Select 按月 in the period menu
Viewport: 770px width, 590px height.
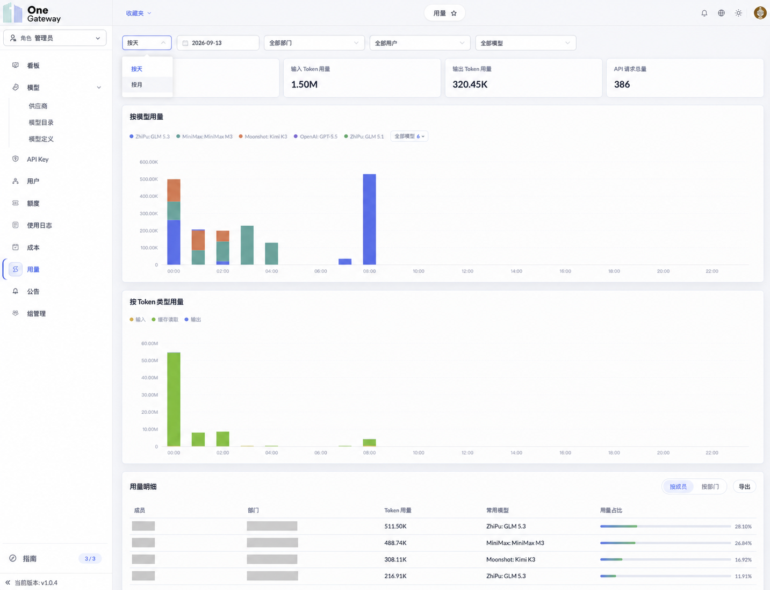point(147,84)
